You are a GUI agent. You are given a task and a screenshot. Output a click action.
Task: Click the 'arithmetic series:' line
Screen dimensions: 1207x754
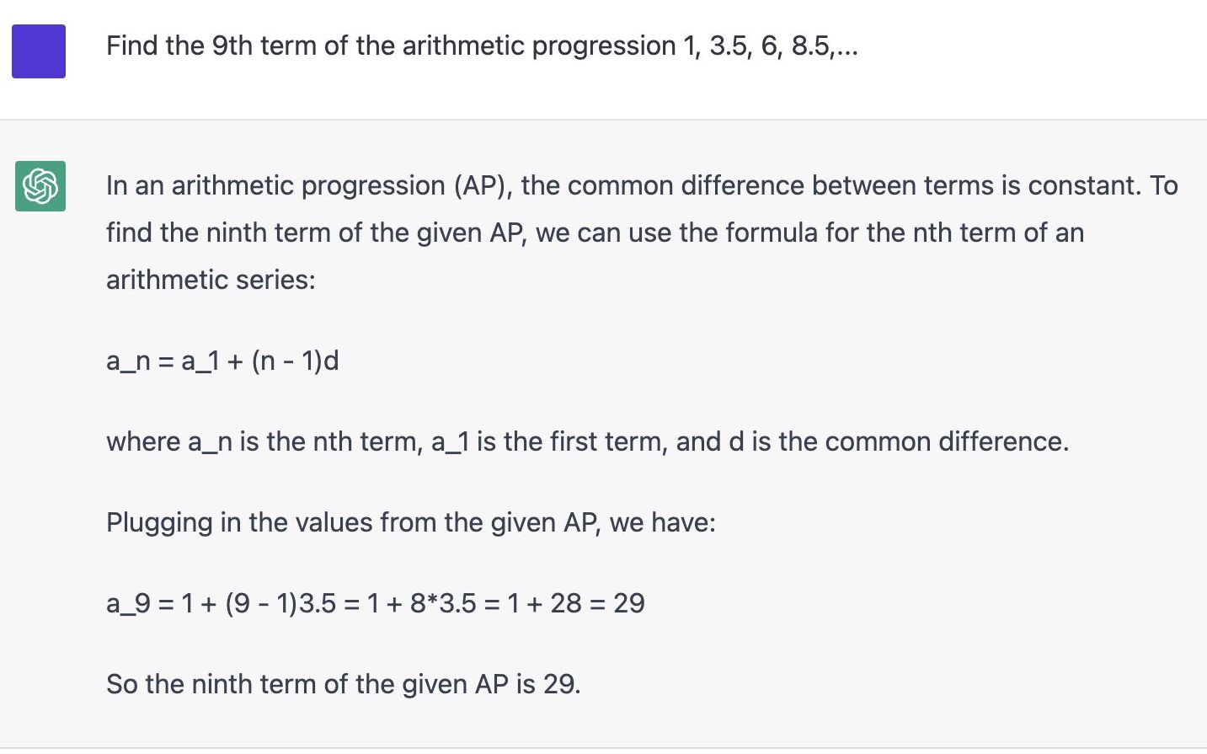[x=211, y=280]
